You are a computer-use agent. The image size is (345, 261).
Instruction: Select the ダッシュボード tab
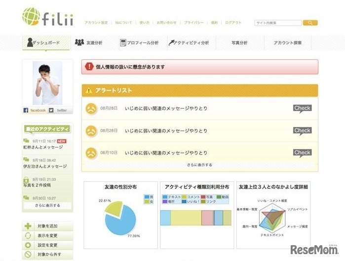(x=46, y=43)
